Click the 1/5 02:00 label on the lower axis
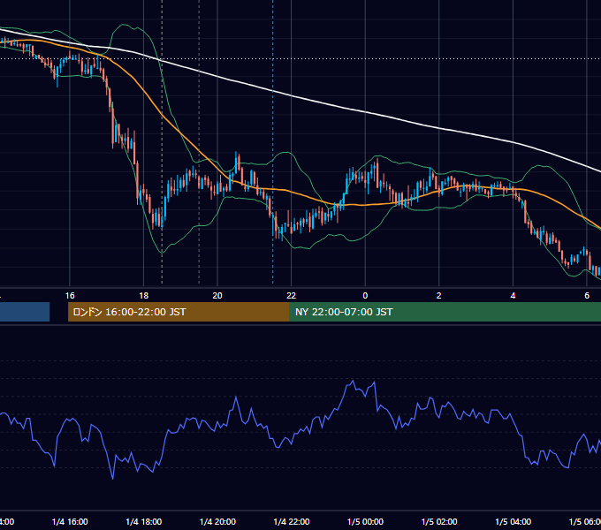This screenshot has width=601, height=530. 439,521
